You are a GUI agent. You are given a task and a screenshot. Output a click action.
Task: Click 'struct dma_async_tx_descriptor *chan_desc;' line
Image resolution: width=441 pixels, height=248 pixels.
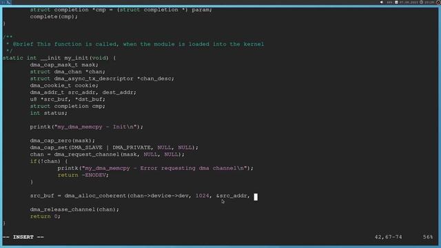pos(102,79)
